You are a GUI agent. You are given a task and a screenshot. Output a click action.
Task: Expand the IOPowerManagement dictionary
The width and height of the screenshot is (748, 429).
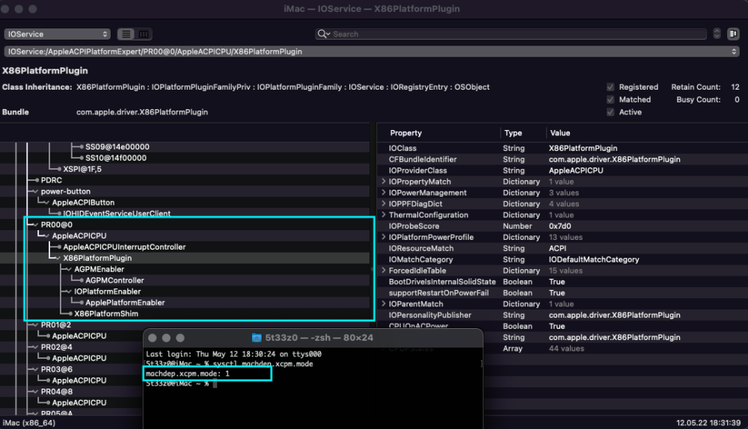tap(384, 193)
